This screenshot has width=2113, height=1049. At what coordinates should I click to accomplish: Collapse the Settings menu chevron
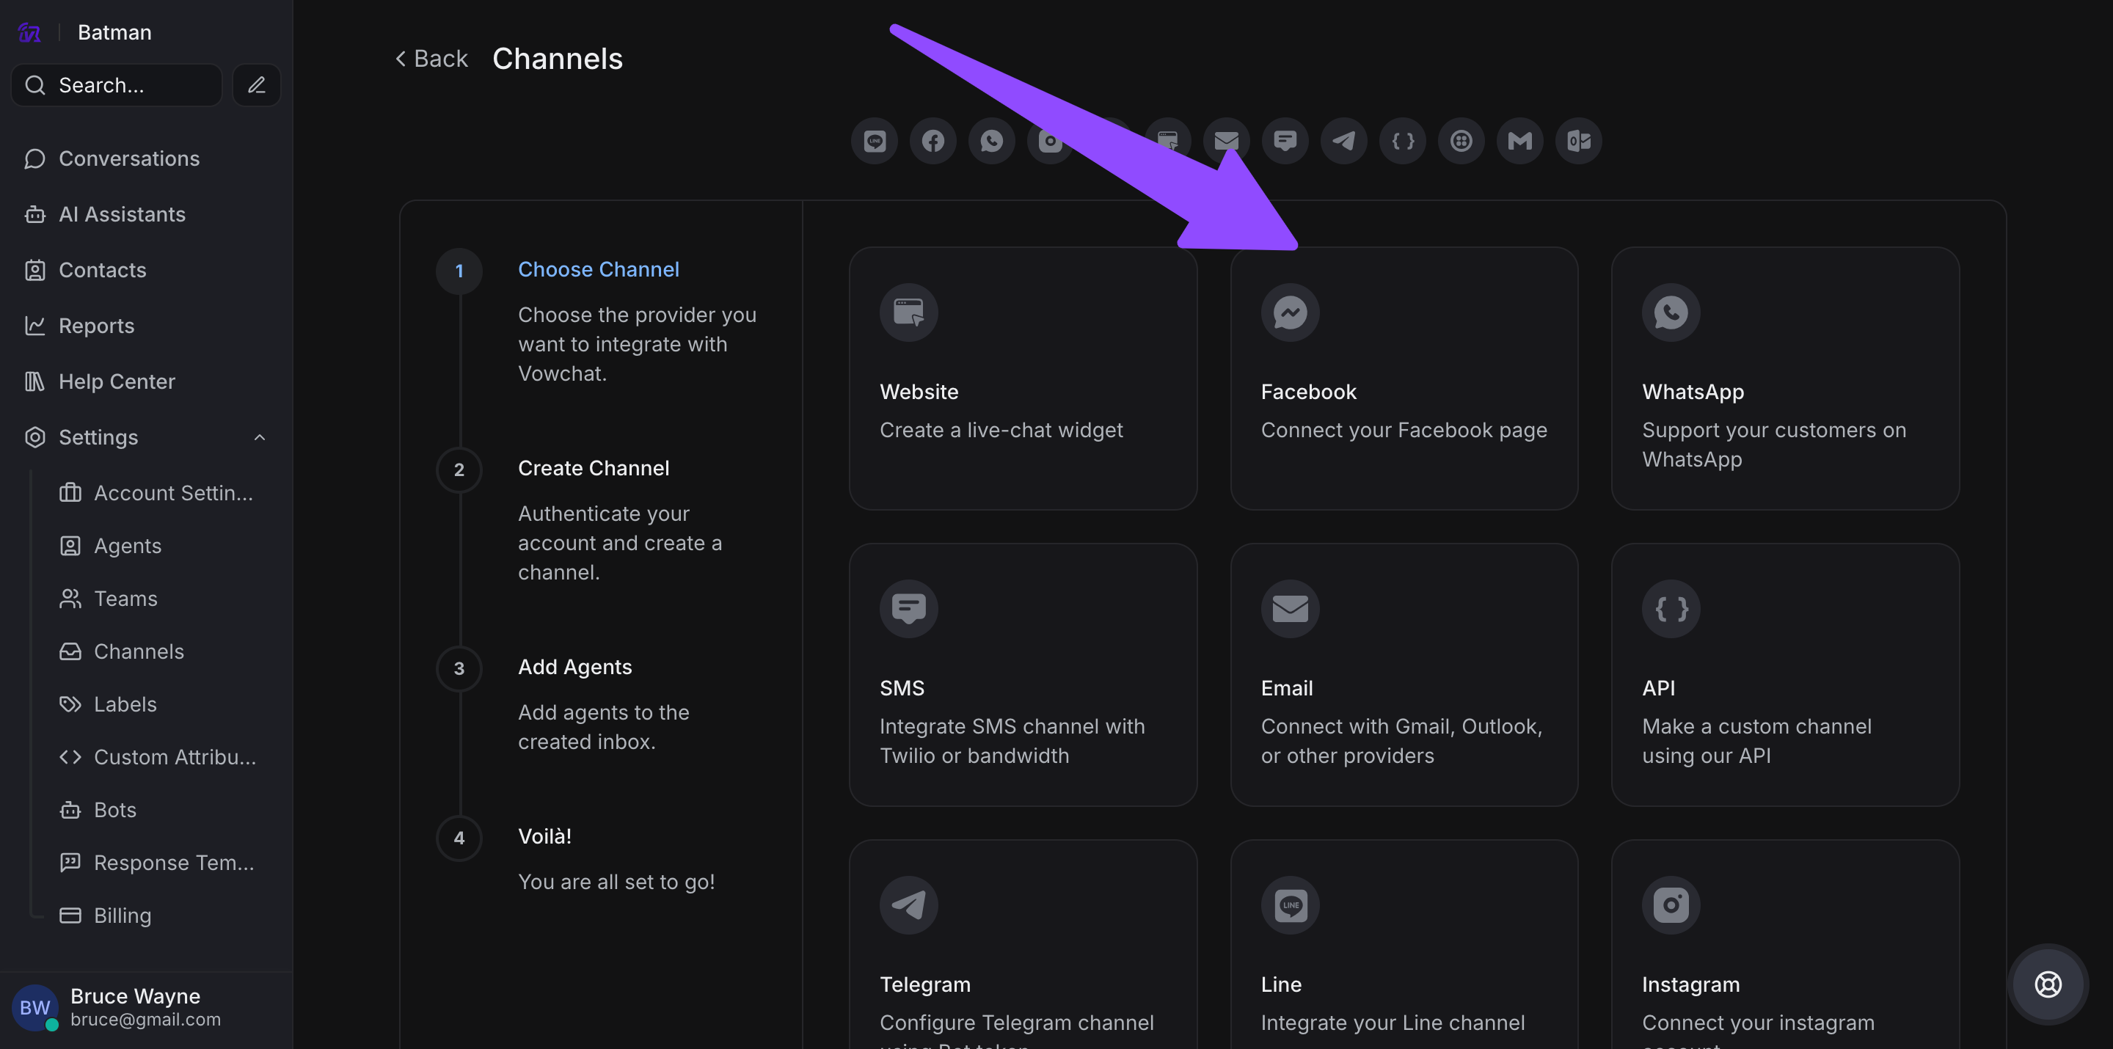(259, 437)
